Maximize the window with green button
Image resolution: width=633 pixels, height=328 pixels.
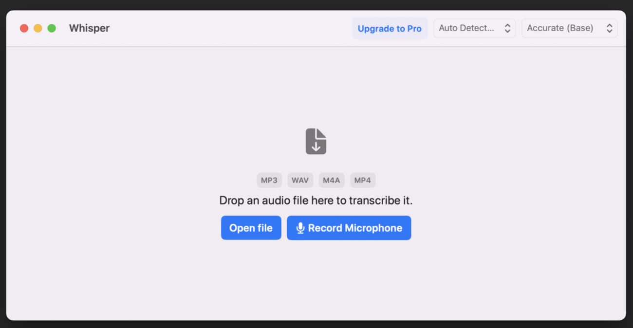52,28
